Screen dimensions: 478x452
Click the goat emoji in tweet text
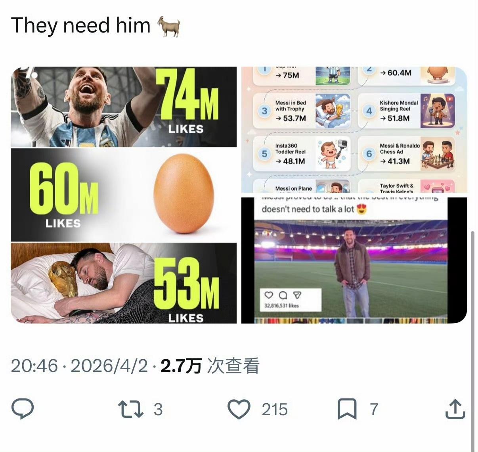coord(169,26)
